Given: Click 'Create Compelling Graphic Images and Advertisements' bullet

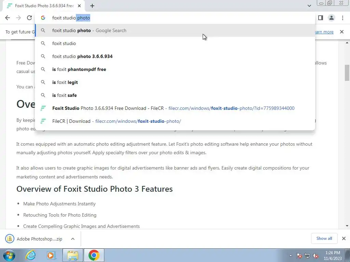Looking at the screenshot, I should (81, 226).
